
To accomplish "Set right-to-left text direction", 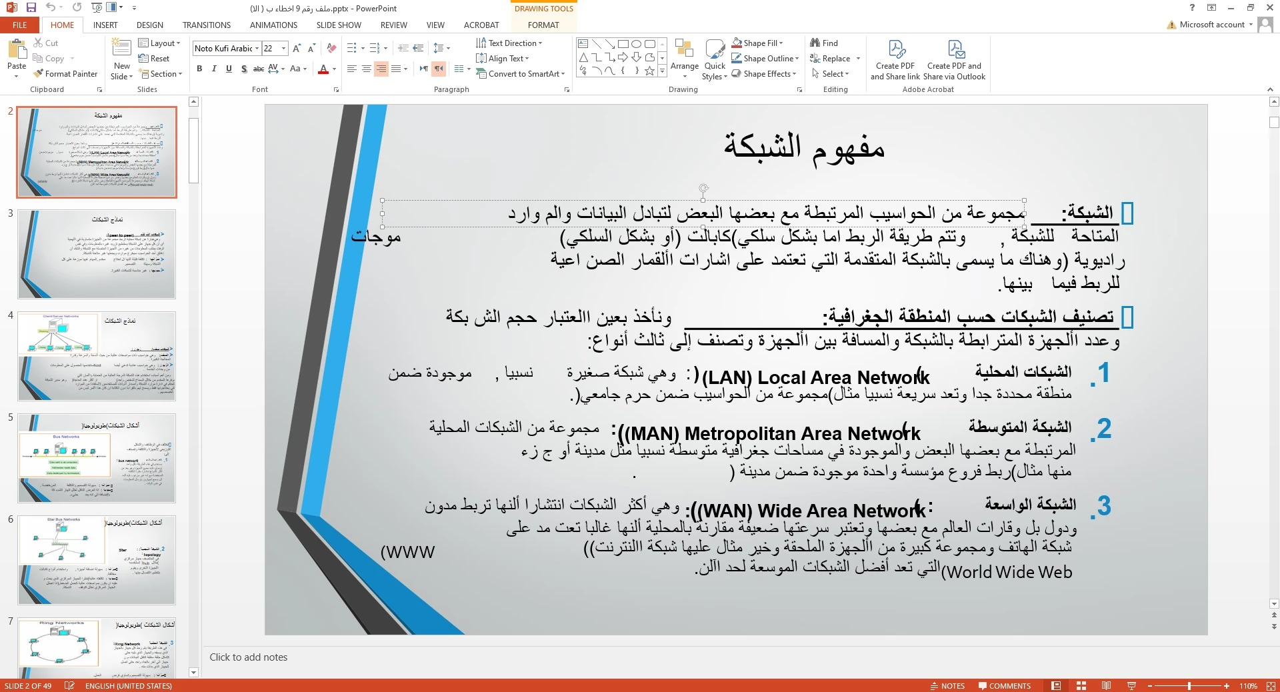I will [439, 69].
